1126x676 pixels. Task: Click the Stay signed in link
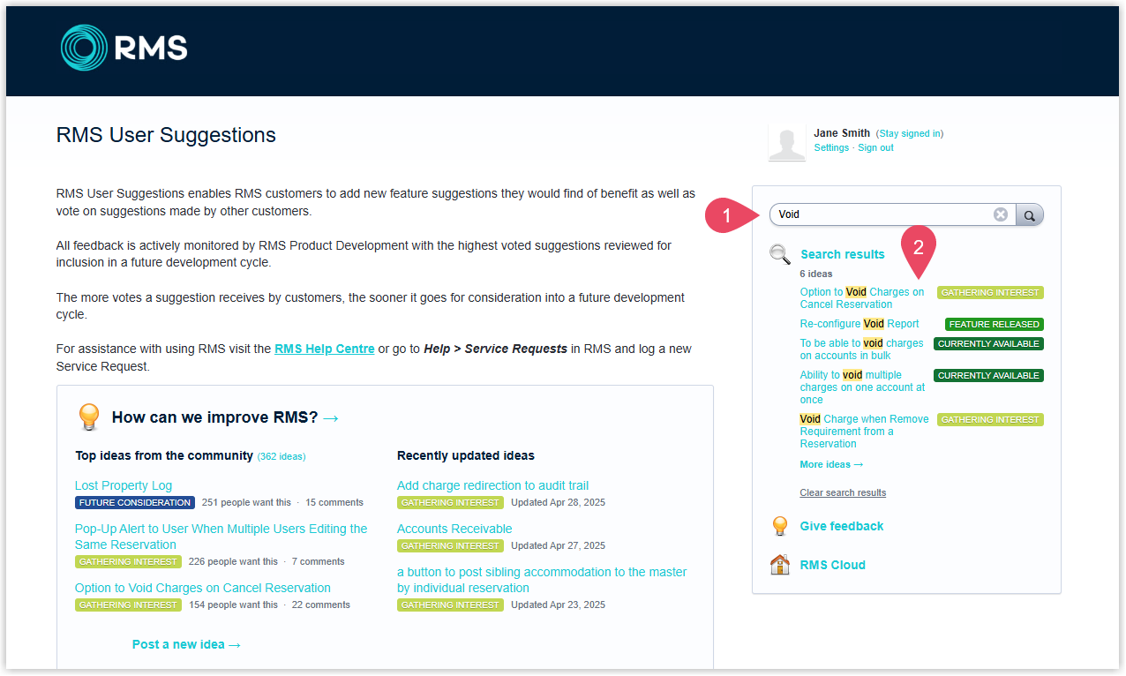pos(910,134)
